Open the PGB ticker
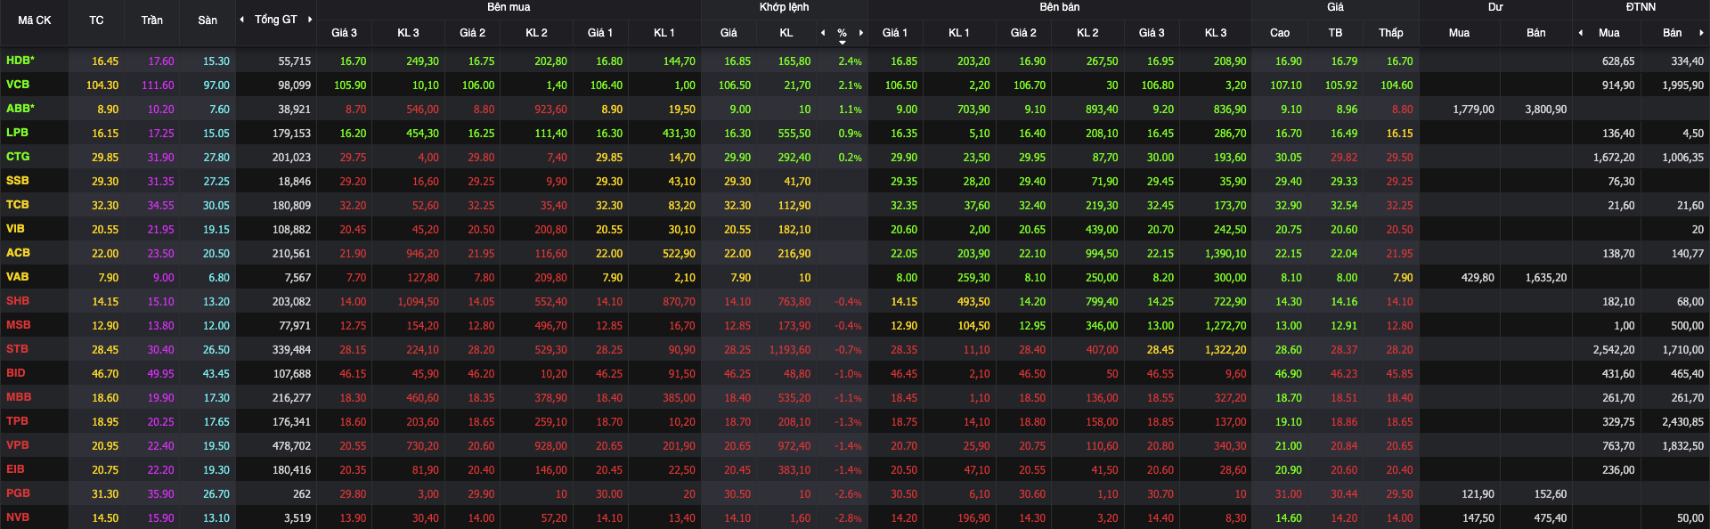Image resolution: width=1710 pixels, height=529 pixels. tap(19, 493)
